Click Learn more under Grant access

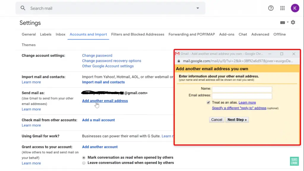[x=31, y=163]
